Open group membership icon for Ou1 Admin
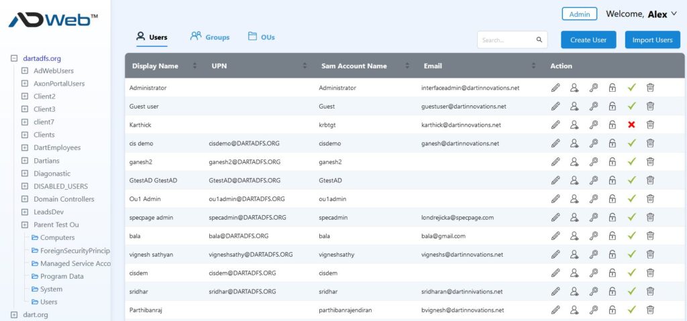 point(574,199)
